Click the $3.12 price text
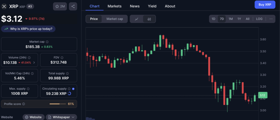280x120 pixels. [x=12, y=19]
